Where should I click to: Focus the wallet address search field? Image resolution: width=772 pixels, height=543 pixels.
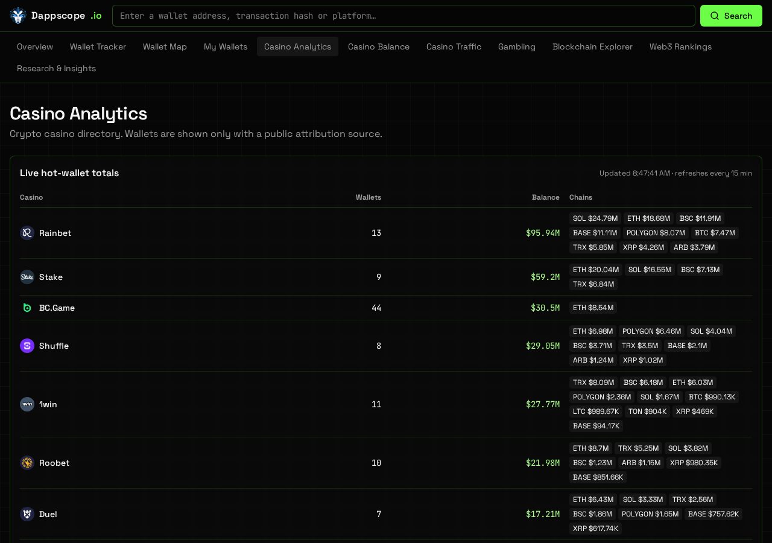tap(403, 16)
